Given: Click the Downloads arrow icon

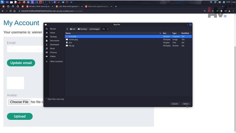Looking at the screenshot, I should 47,44.
